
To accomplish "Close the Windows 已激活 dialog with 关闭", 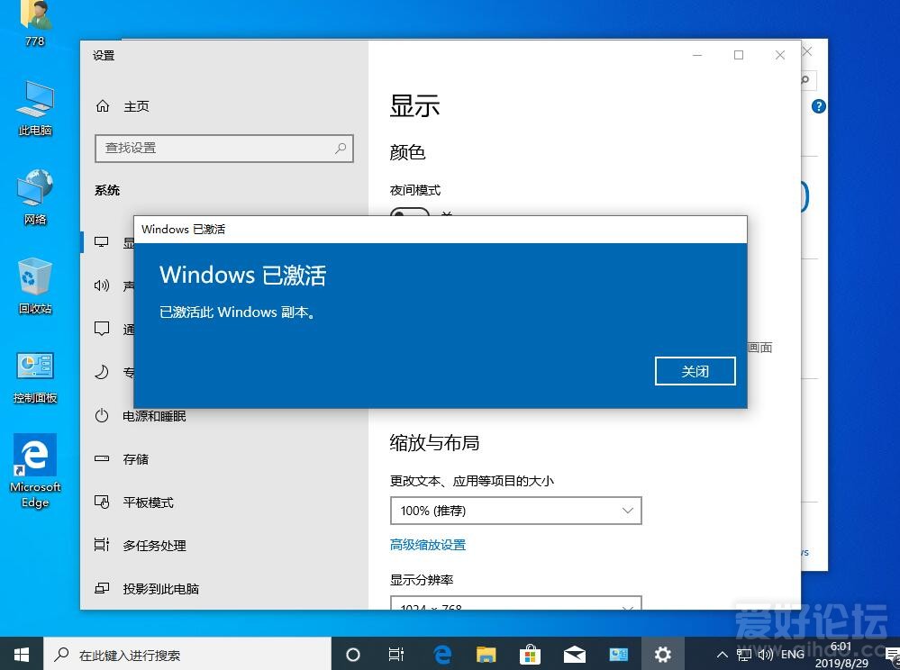I will tap(695, 371).
